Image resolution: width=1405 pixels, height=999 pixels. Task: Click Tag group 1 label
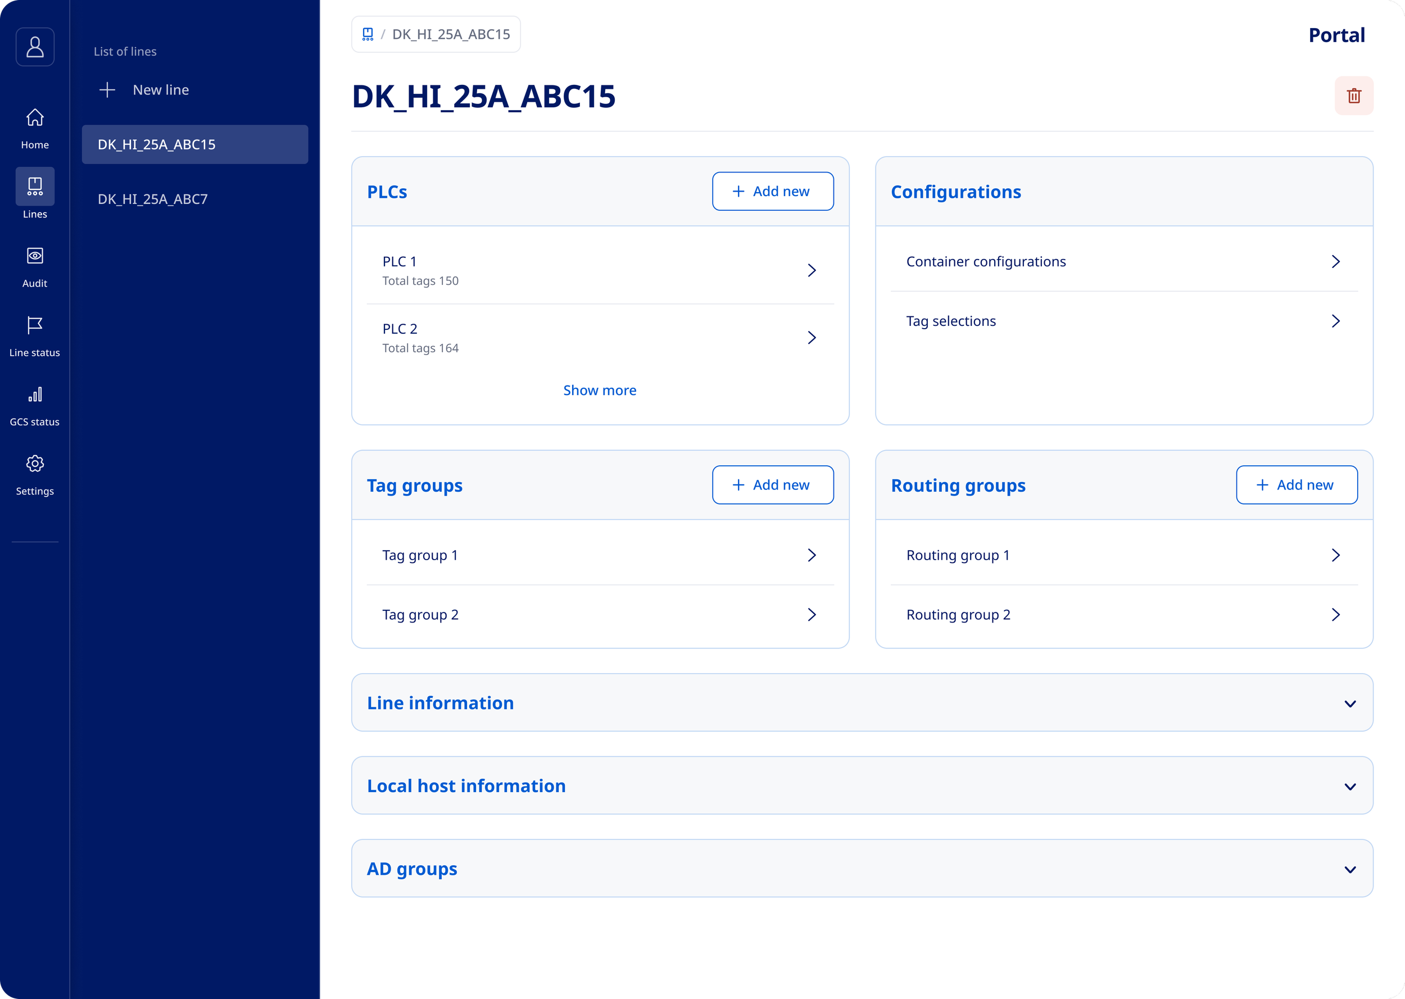[420, 556]
